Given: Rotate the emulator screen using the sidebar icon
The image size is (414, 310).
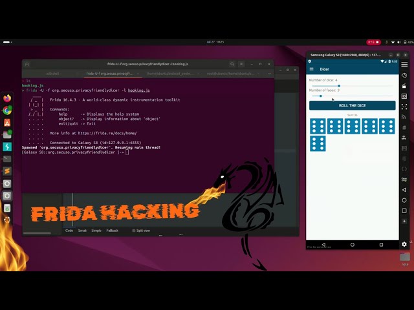Looking at the screenshot, I should tap(404, 76).
